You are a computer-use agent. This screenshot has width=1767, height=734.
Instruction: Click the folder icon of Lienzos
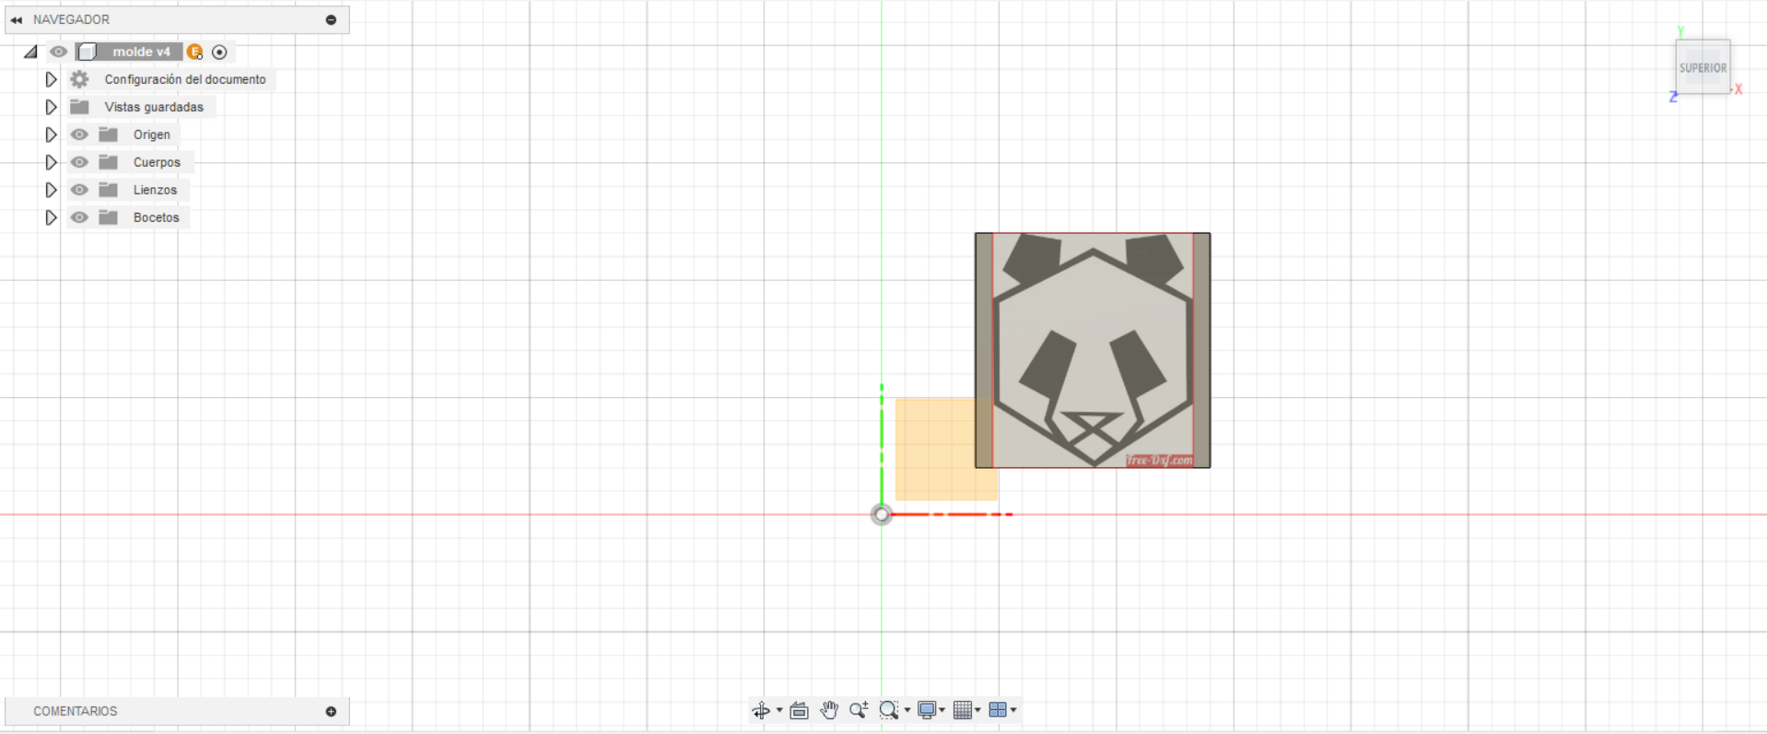coord(109,190)
